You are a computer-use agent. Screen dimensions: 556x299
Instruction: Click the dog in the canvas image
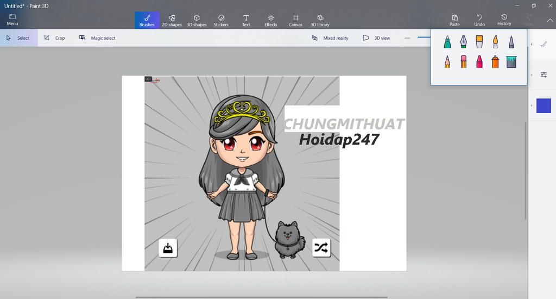point(289,239)
